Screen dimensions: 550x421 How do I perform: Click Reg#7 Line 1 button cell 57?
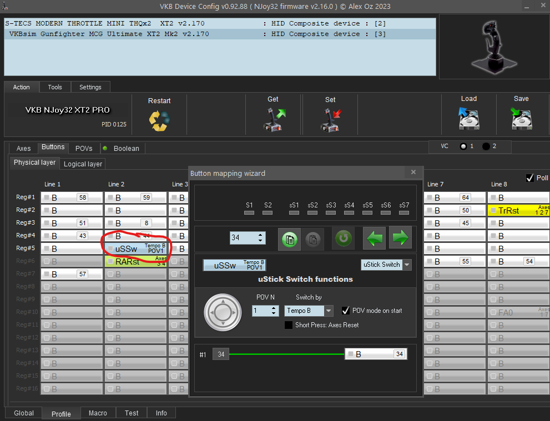(72, 274)
